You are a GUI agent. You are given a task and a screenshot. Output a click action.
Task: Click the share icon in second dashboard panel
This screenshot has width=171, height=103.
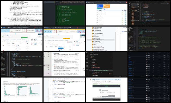(82, 37)
